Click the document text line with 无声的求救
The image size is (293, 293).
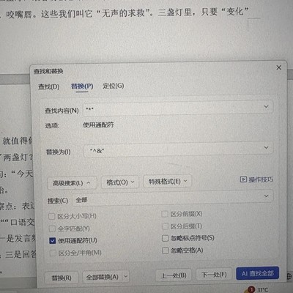click(x=125, y=12)
